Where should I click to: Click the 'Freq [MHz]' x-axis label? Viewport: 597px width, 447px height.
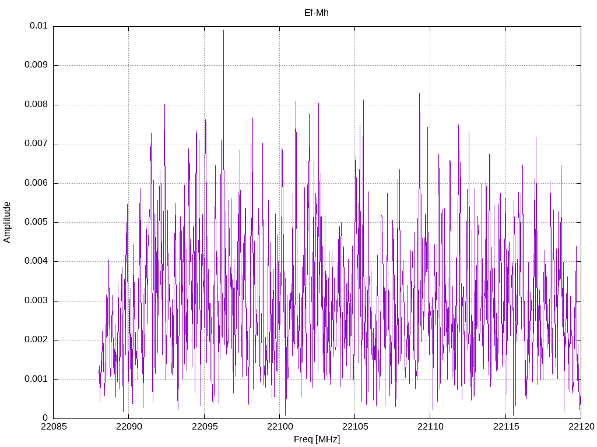tap(317, 439)
